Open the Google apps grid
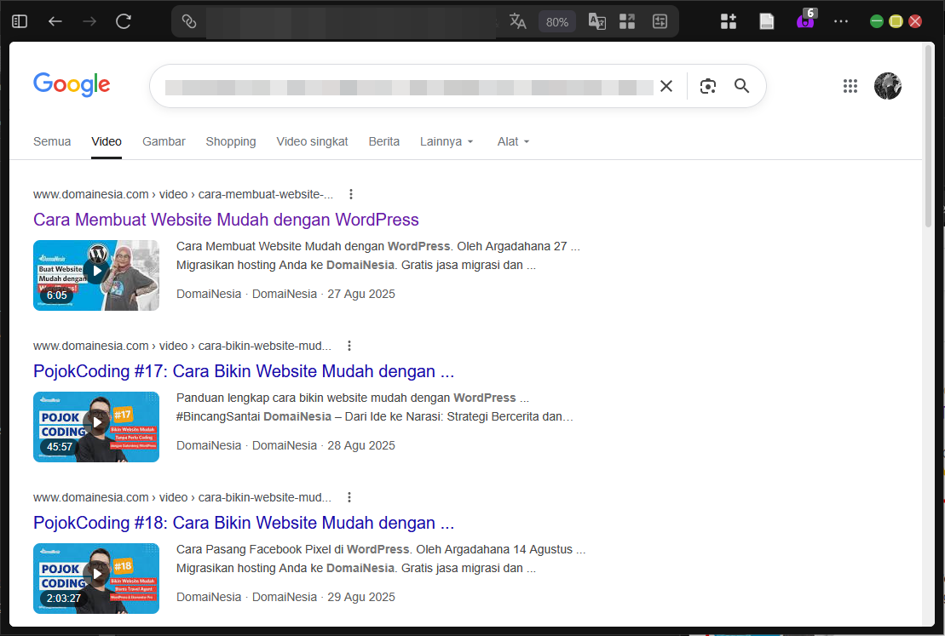 point(850,85)
